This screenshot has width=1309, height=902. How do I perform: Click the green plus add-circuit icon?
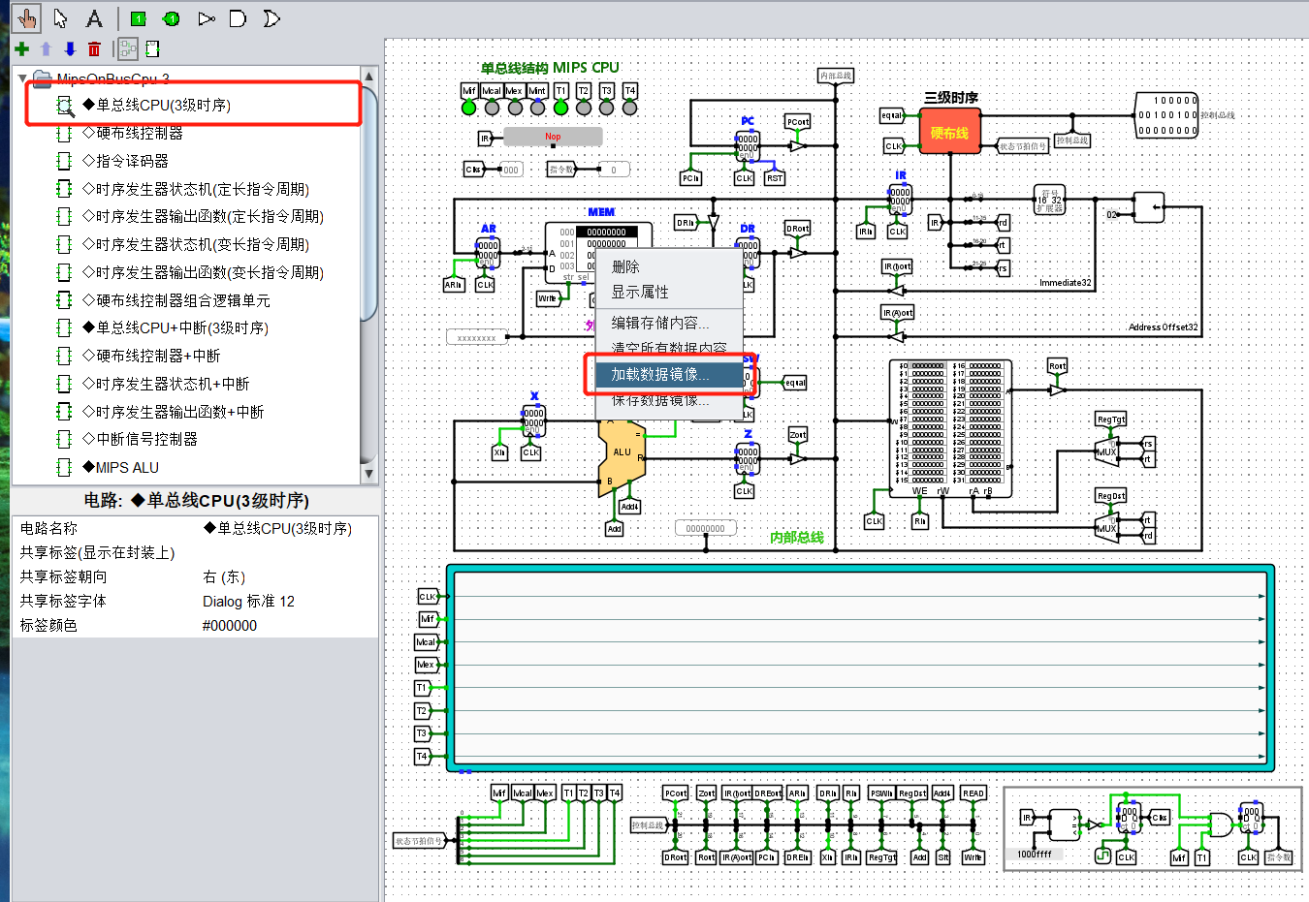(x=21, y=48)
